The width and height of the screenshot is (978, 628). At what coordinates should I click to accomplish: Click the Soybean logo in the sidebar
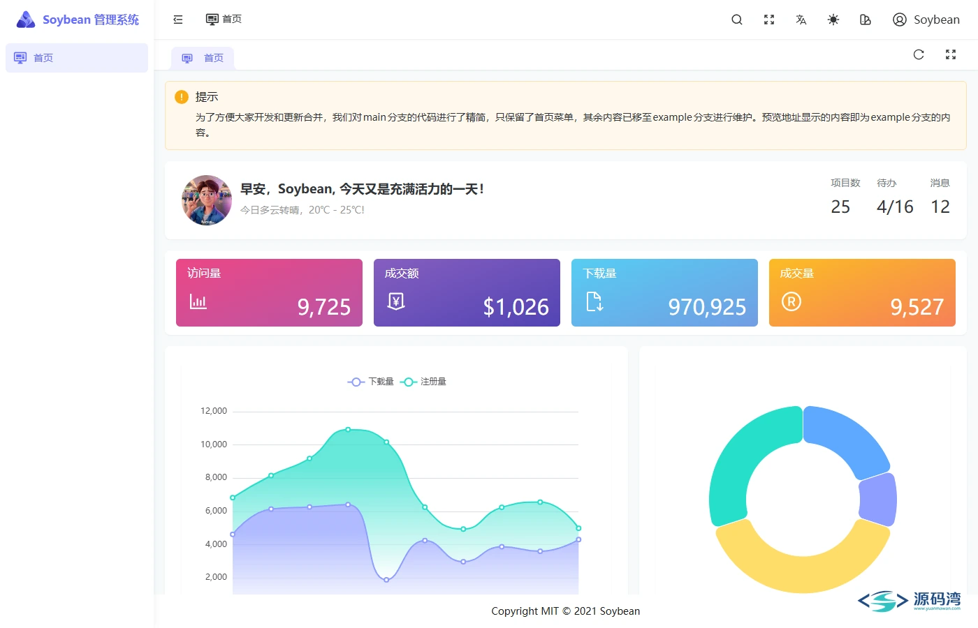coord(26,20)
